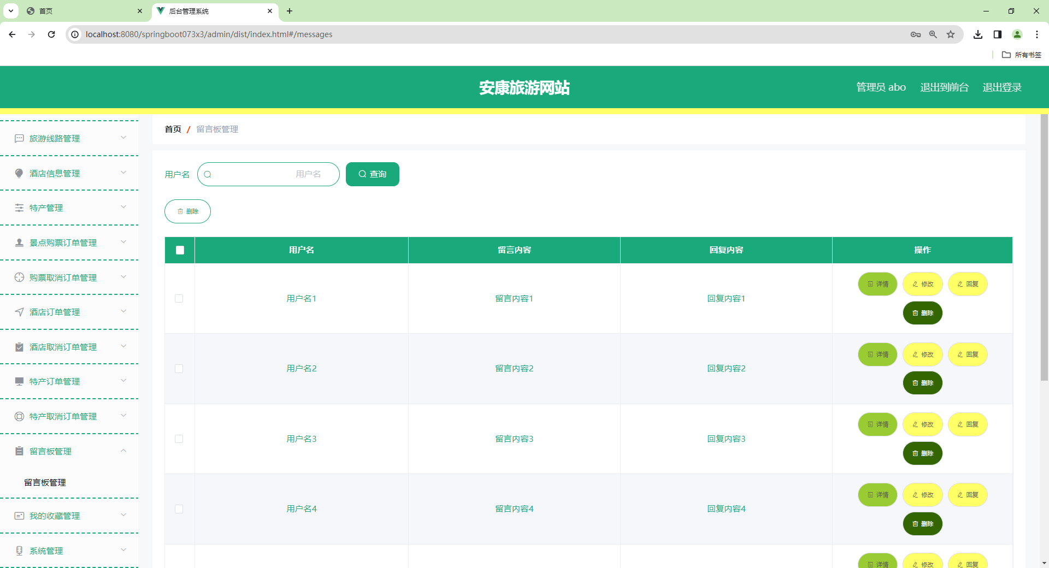The image size is (1049, 568).
Task: Click the 购票取消订单管理 icon
Action: click(19, 277)
